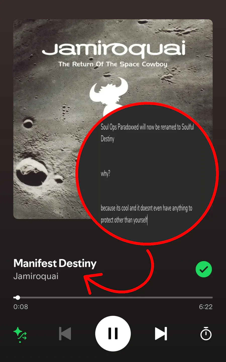Click The Return Of The Space Cowboy text
This screenshot has width=226, height=362.
[x=113, y=64]
